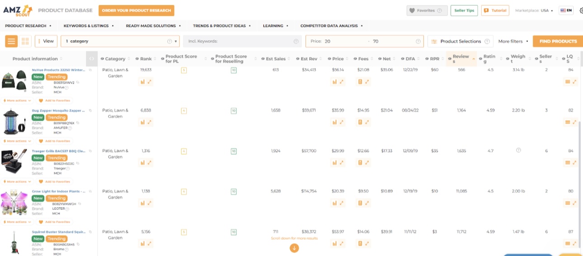The image size is (583, 256).
Task: Open EN language selector
Action: [x=566, y=10]
